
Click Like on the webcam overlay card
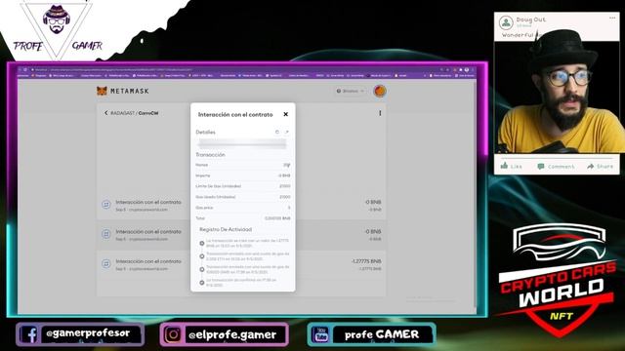click(x=511, y=166)
